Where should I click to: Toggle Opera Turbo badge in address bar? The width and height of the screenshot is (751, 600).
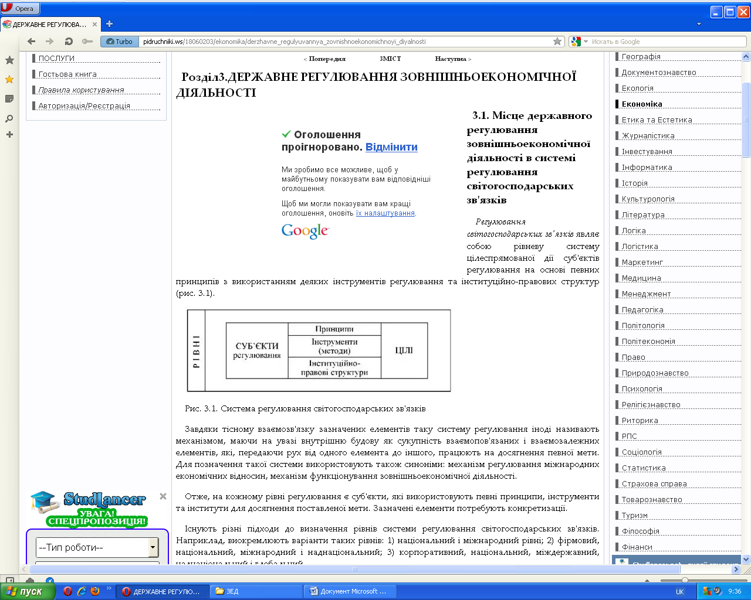pos(120,42)
